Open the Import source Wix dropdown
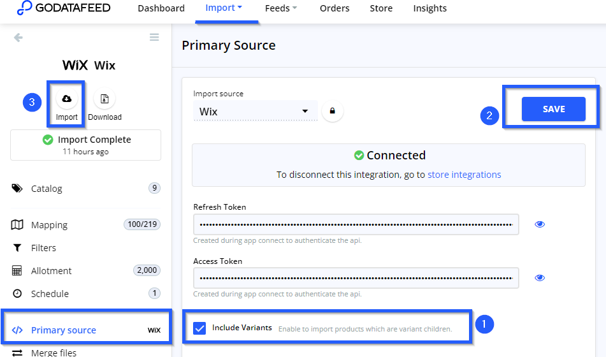Screen dimensions: 606x357 point(255,112)
